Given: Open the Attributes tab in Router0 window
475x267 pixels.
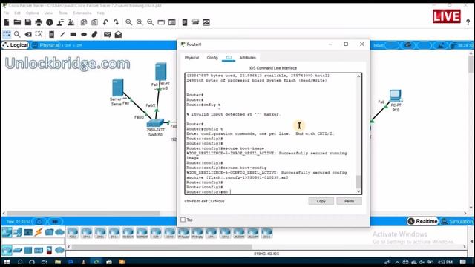Looking at the screenshot, I should click(247, 58).
